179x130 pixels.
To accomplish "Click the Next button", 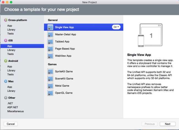I will 168,124.
